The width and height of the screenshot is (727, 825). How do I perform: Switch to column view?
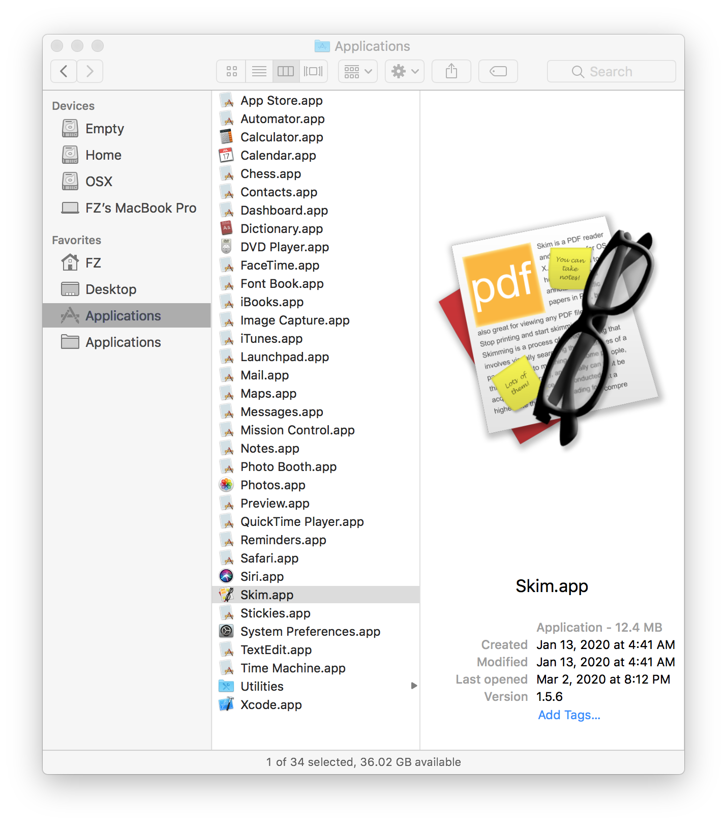click(286, 71)
